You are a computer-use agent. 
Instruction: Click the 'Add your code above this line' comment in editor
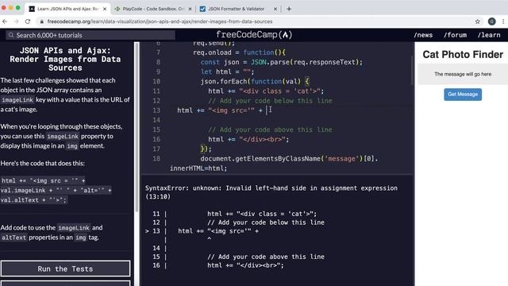click(x=270, y=129)
